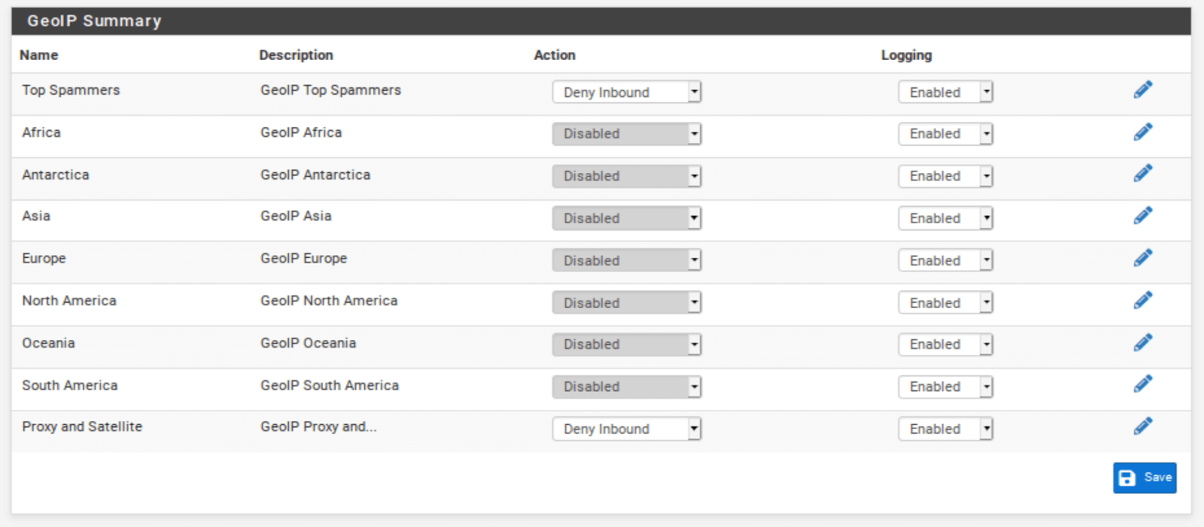Open Antarctica Action dropdown
1204x527 pixels.
(x=627, y=176)
